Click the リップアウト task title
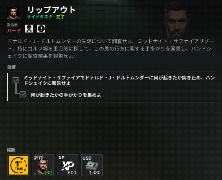 click(51, 10)
